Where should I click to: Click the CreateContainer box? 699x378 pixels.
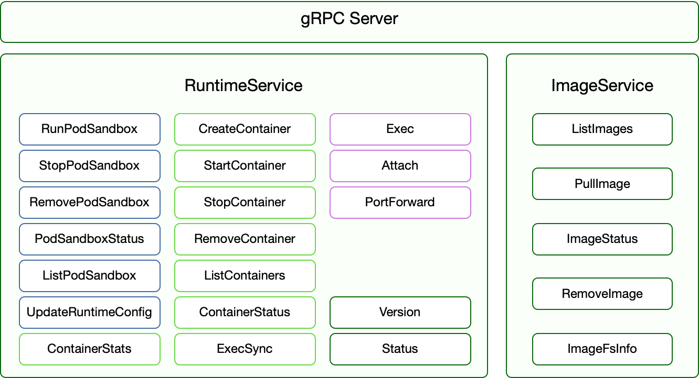(245, 129)
